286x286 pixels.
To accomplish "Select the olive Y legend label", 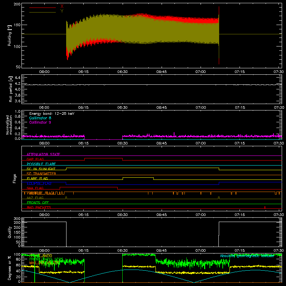I will coord(62,11).
